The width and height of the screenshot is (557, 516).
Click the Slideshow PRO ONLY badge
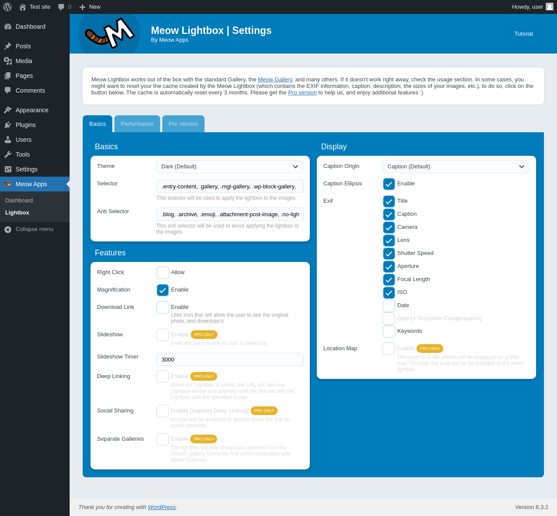tap(204, 335)
